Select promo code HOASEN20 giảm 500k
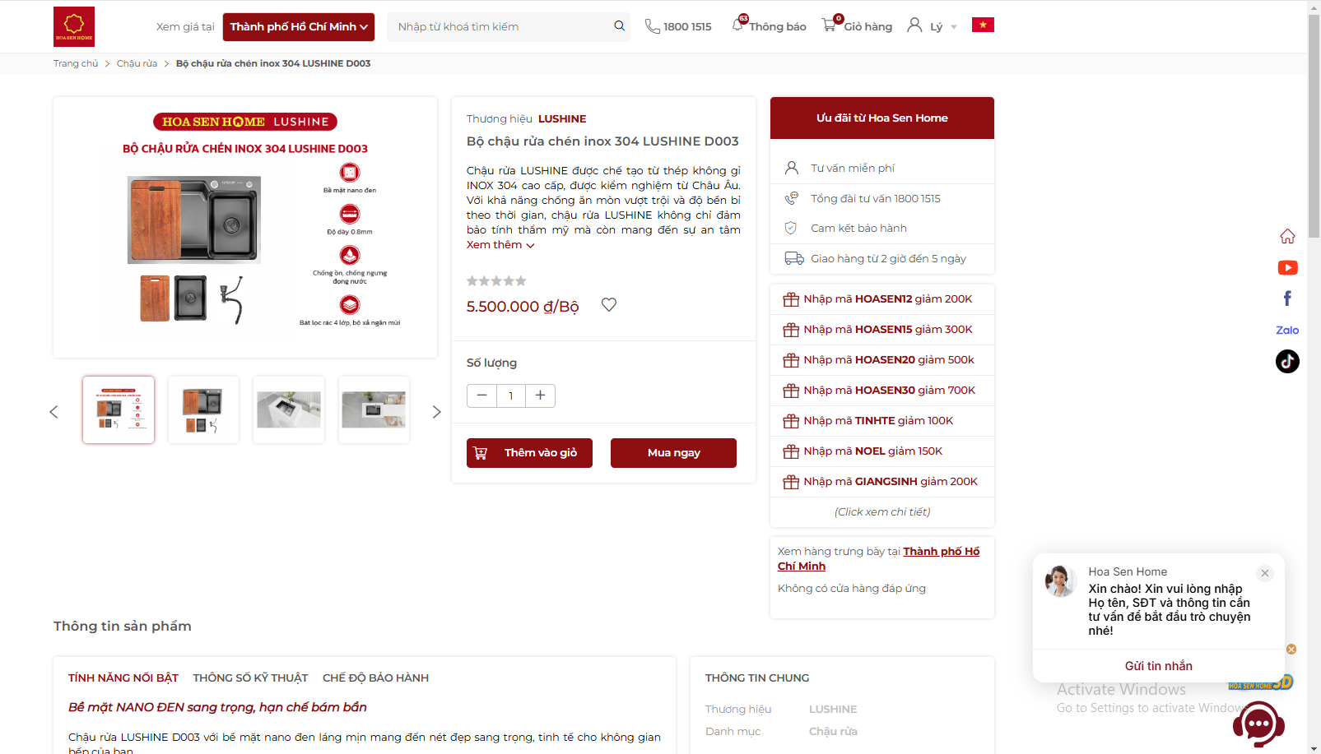The height and width of the screenshot is (754, 1321). 882,360
